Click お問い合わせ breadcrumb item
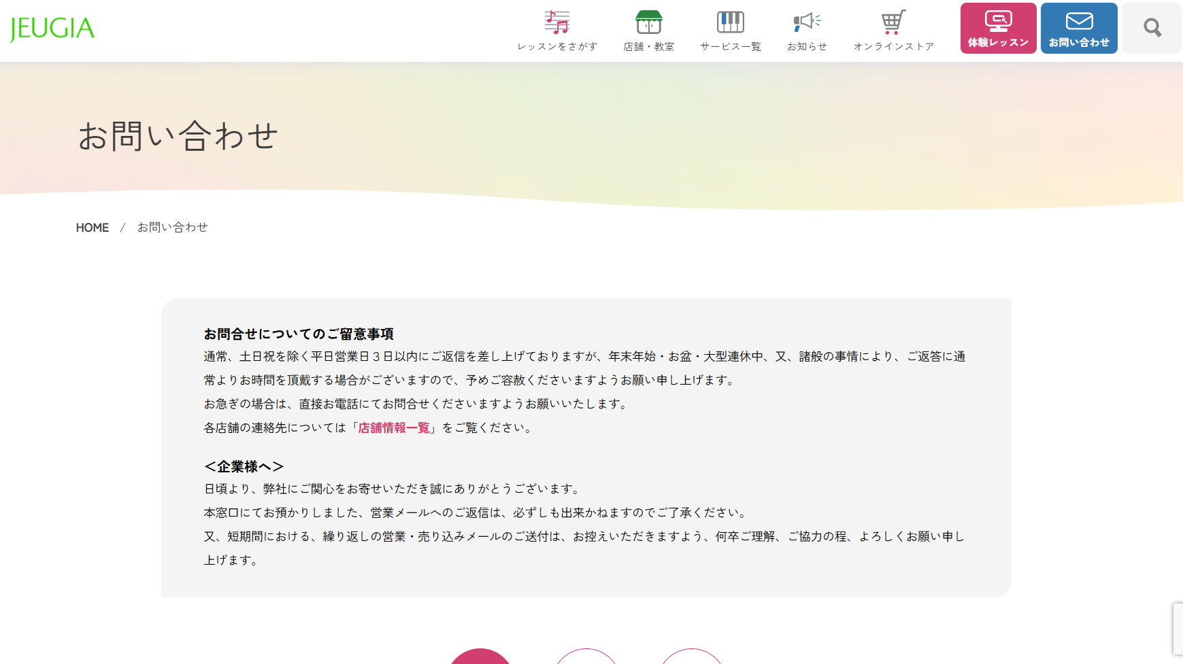 click(x=173, y=228)
